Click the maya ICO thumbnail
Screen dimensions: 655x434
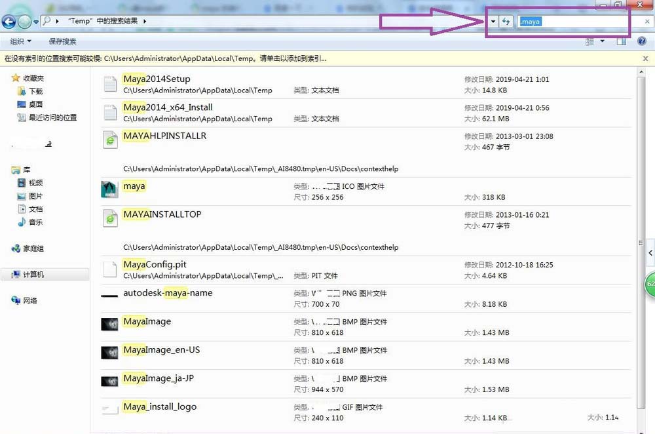click(109, 189)
